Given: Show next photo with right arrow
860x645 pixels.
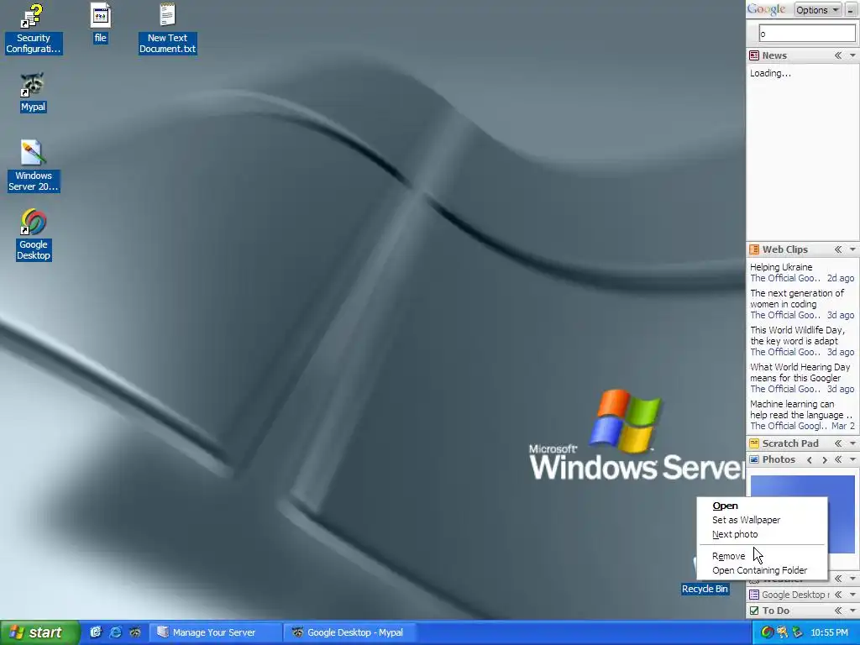Looking at the screenshot, I should (x=825, y=459).
